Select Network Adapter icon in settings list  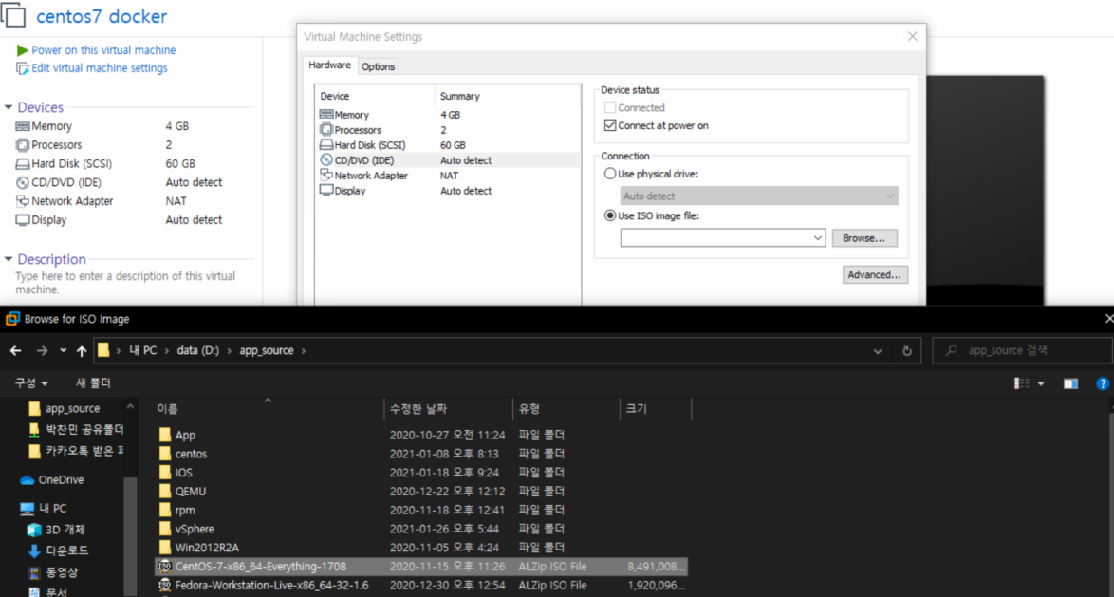click(x=326, y=175)
